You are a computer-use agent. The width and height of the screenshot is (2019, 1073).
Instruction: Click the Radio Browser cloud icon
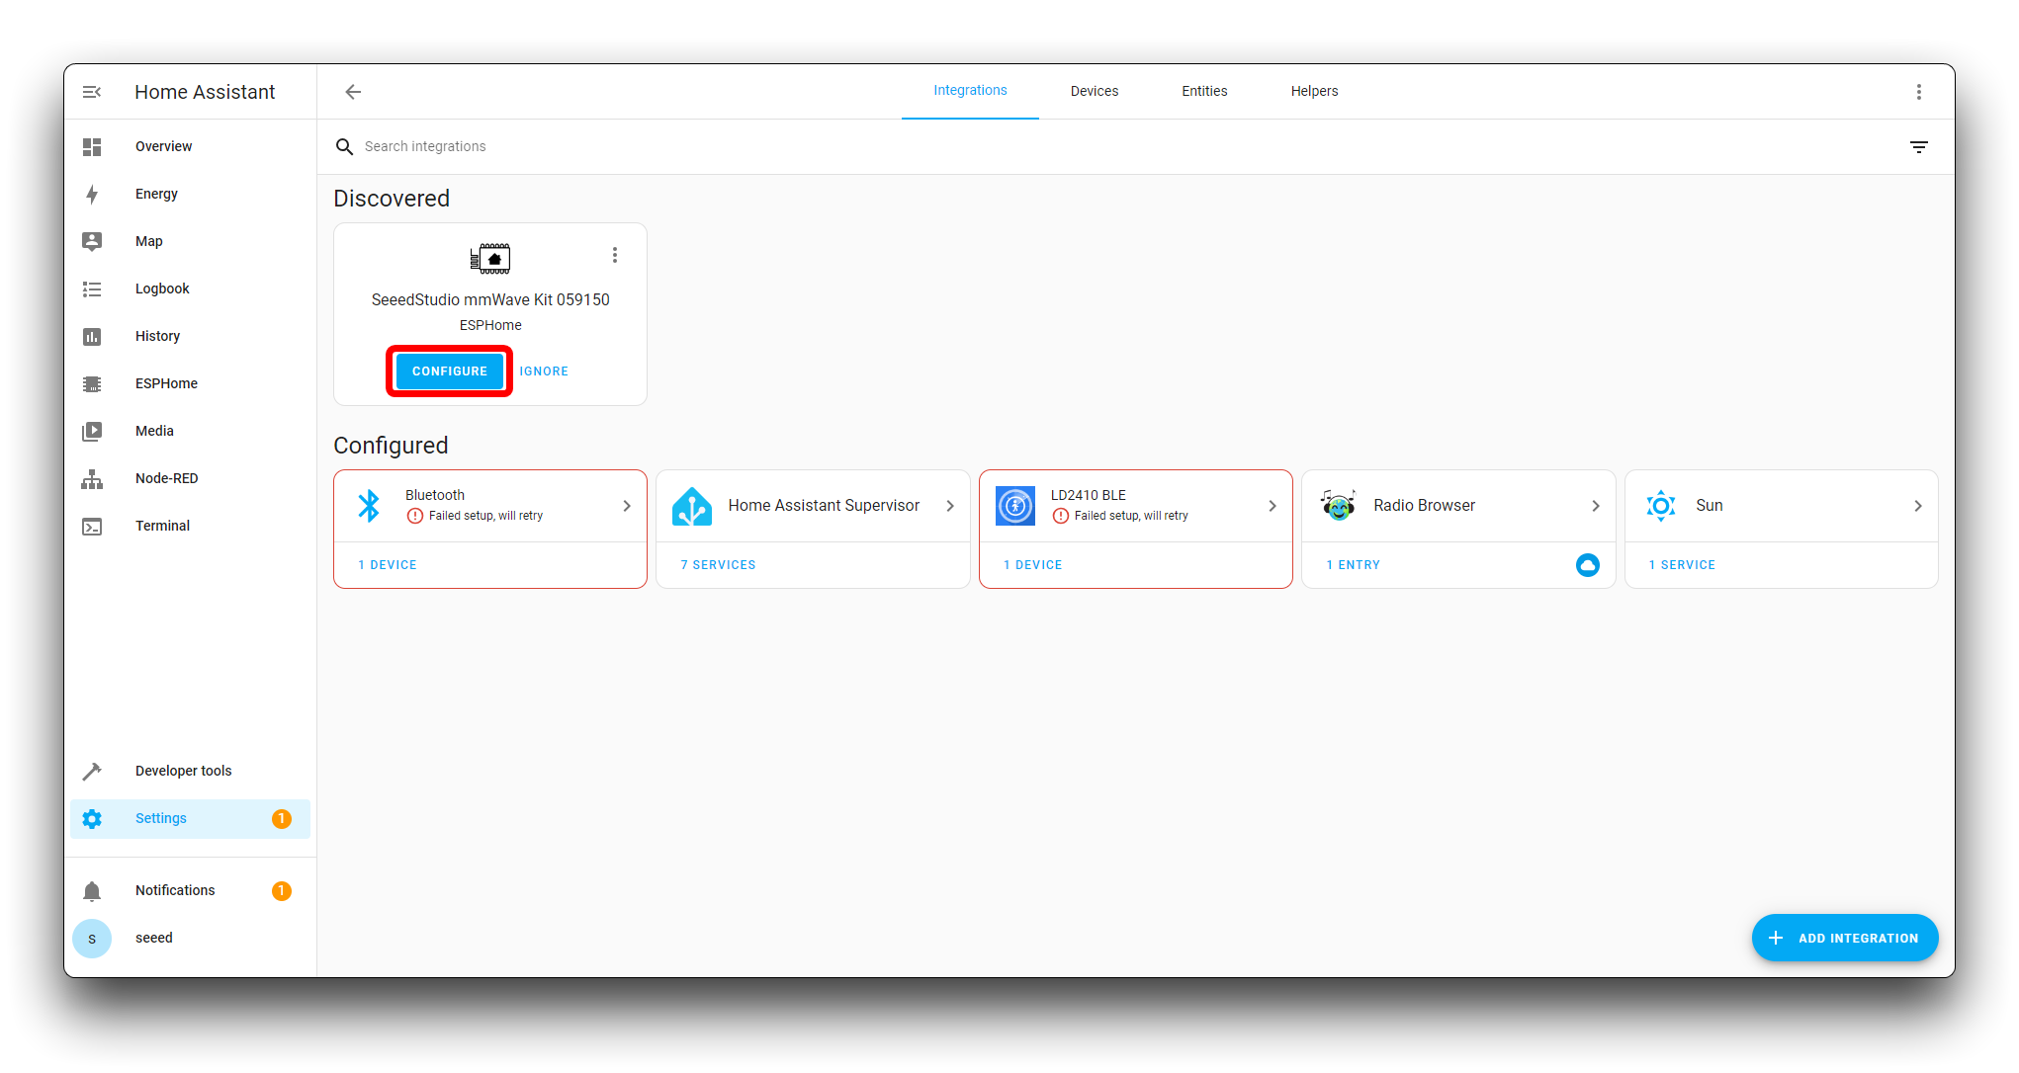tap(1587, 565)
